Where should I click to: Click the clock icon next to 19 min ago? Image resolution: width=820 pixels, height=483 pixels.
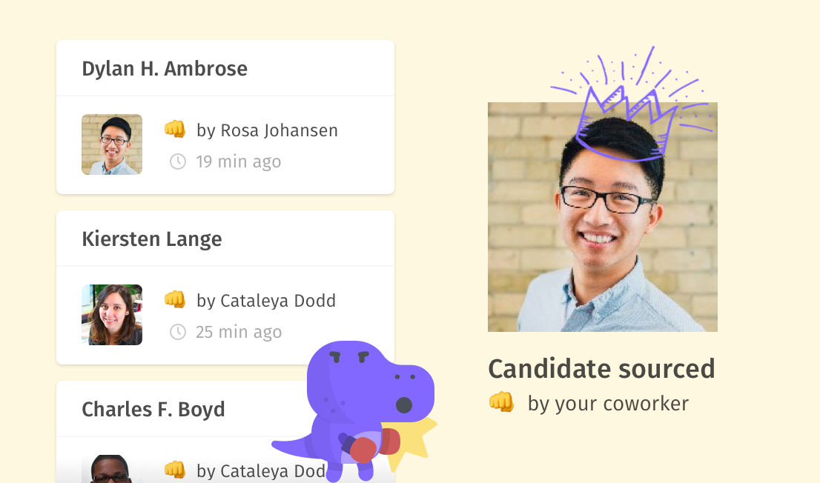point(178,161)
